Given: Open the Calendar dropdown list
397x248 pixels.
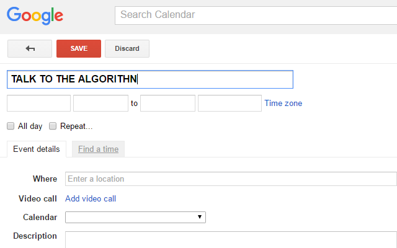Looking at the screenshot, I should (x=135, y=218).
